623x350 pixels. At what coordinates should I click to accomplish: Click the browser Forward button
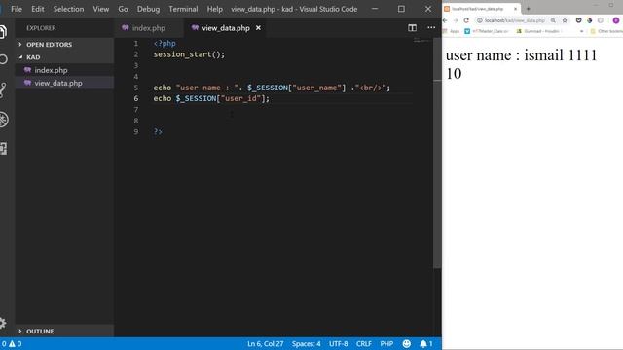pos(456,20)
